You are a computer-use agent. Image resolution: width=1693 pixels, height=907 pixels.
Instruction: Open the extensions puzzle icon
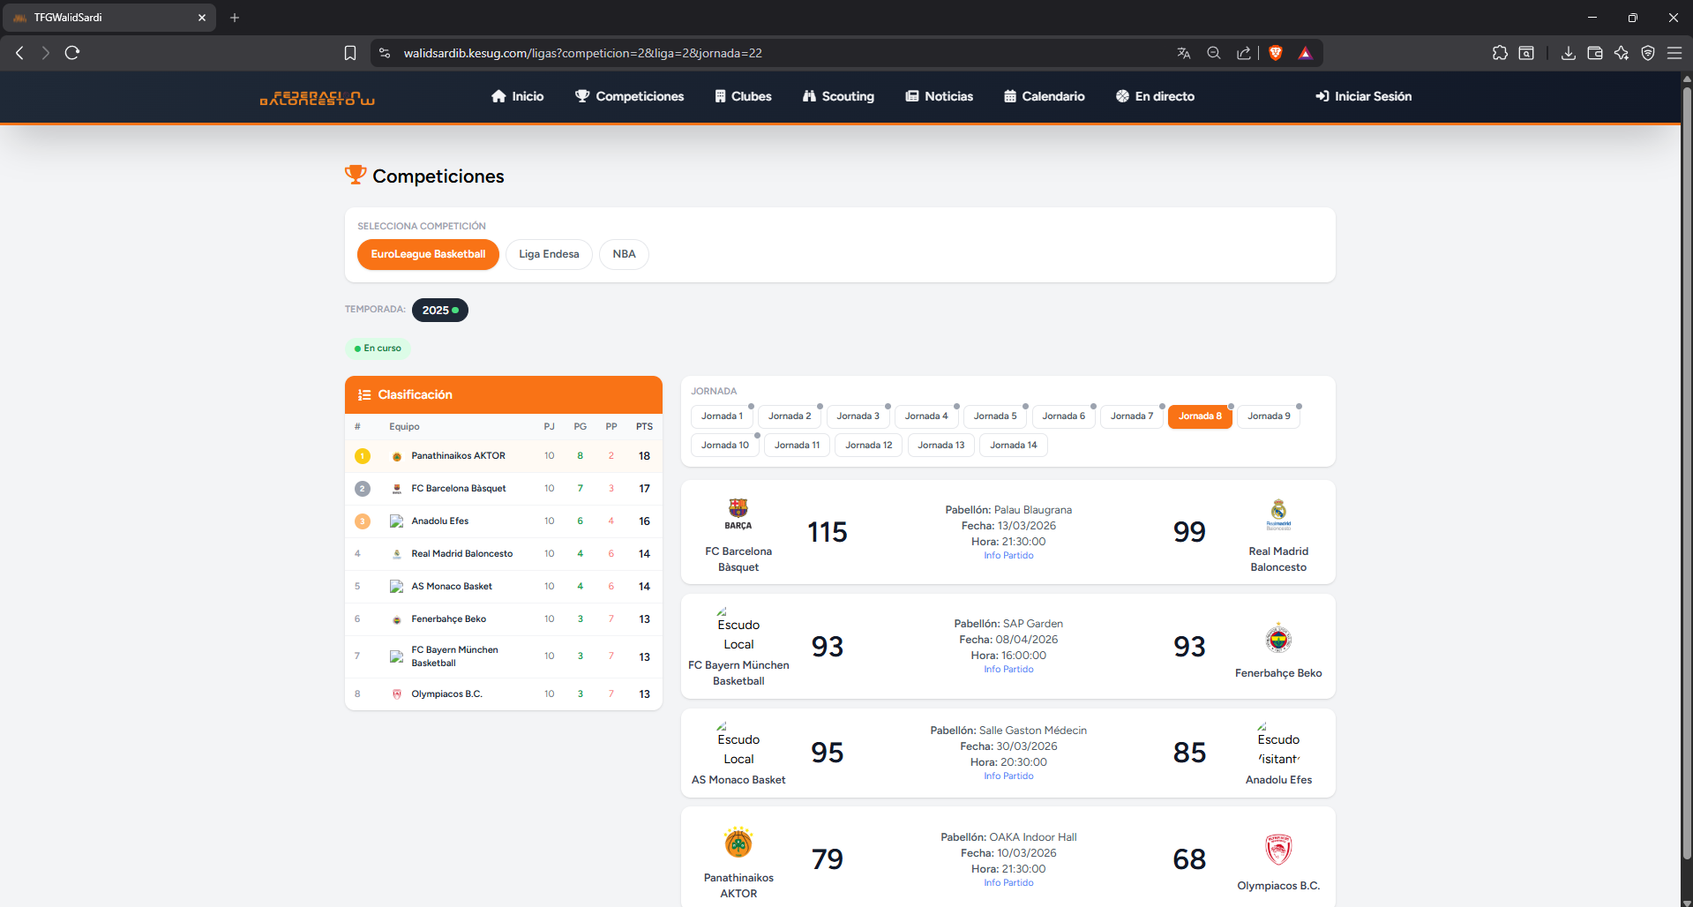[x=1500, y=53]
